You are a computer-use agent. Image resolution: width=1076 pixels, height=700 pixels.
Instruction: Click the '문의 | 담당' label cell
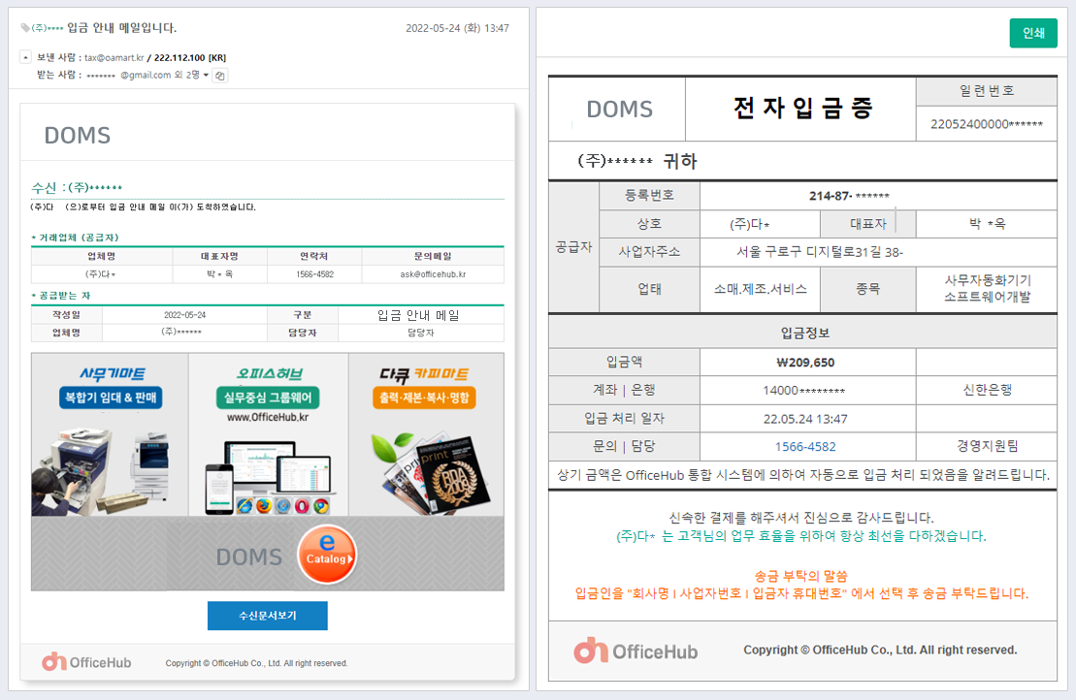[625, 446]
